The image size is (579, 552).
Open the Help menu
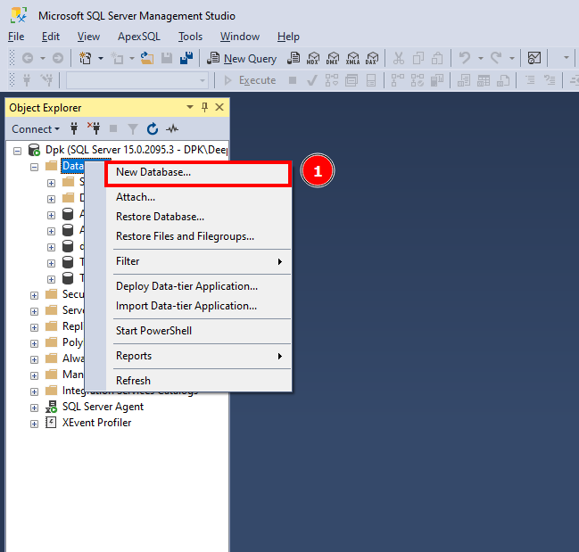click(288, 37)
